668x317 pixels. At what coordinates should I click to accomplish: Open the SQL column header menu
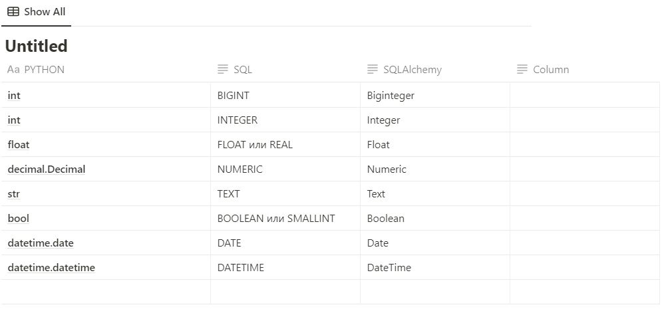point(243,70)
